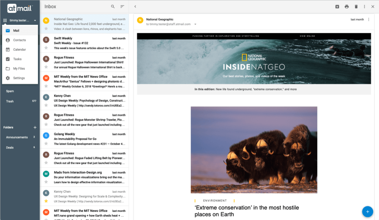Star the National Geographic email
Viewport: 379px width, 220px height.
[46, 29]
